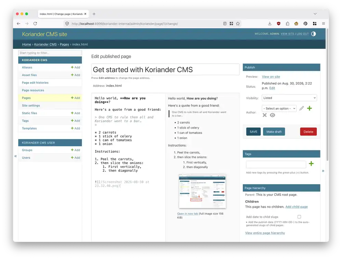Open Aliases in the sidebar
This screenshot has width=342, height=259.
click(27, 67)
